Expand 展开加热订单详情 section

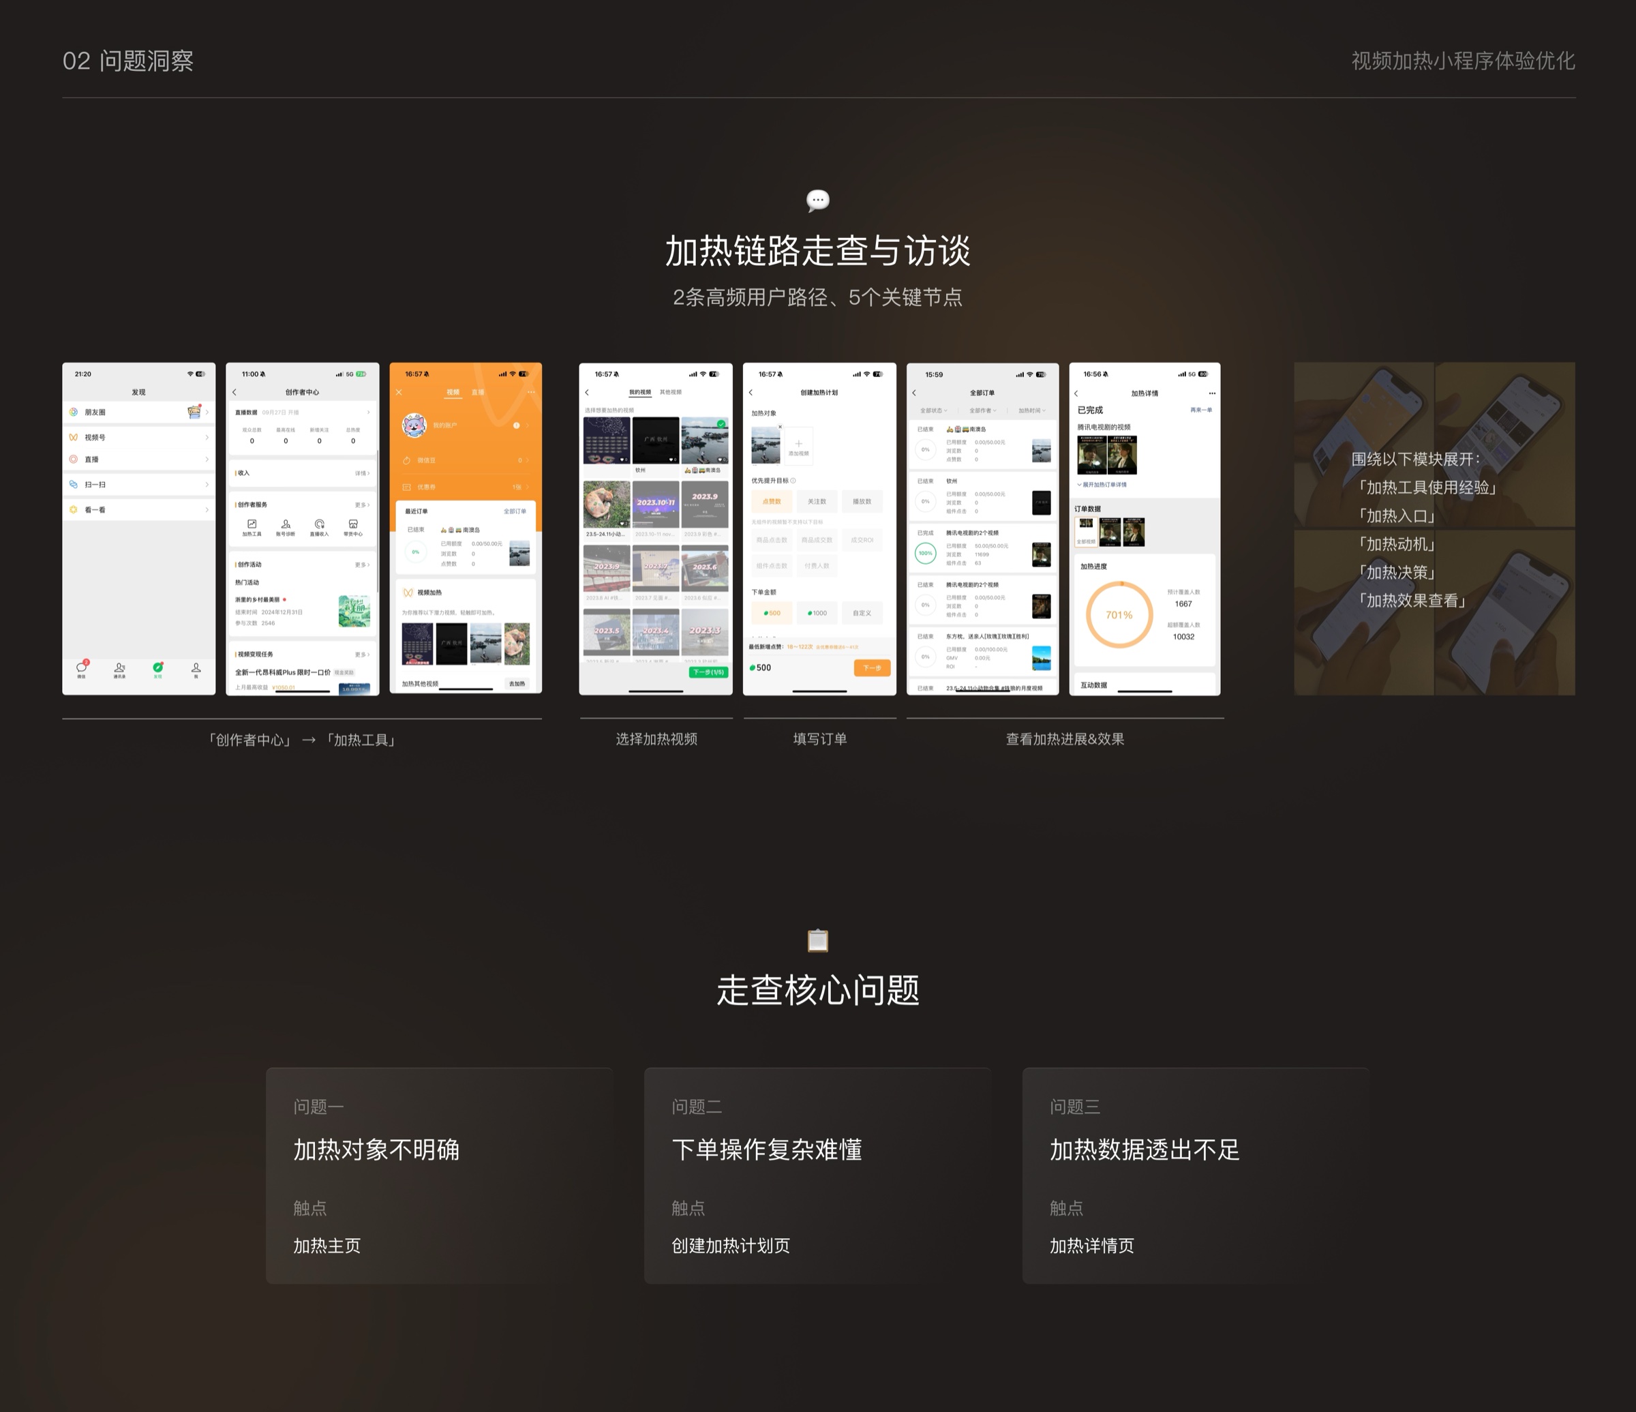click(1102, 484)
